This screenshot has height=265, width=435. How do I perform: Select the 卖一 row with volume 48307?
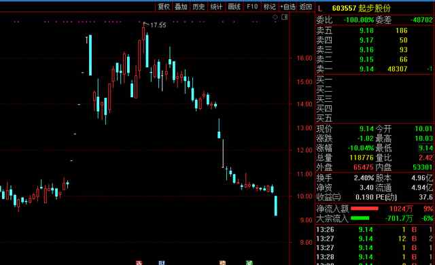coord(375,69)
